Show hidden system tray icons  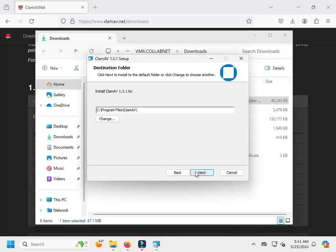(x=254, y=244)
